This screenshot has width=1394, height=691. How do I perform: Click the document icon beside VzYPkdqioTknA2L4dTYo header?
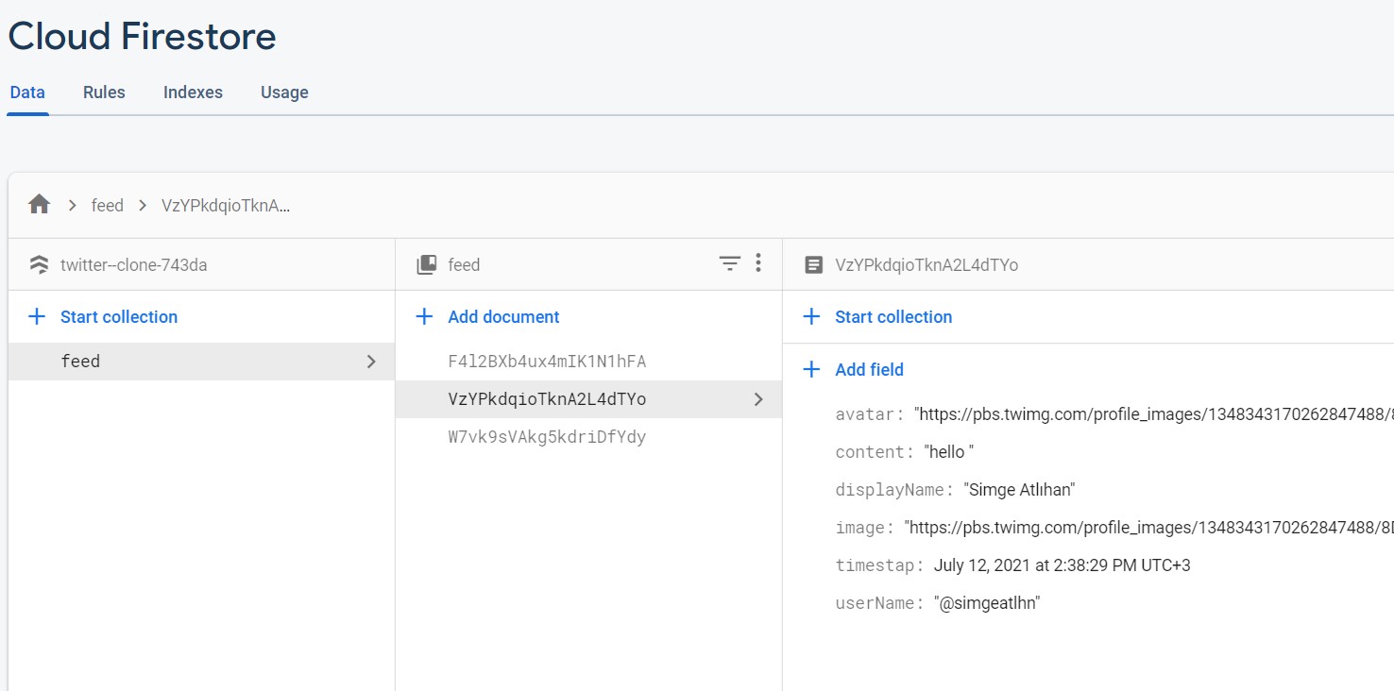(813, 264)
